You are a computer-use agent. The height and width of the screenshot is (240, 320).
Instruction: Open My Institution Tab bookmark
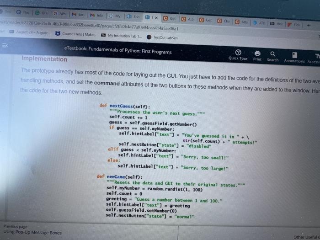(122, 36)
